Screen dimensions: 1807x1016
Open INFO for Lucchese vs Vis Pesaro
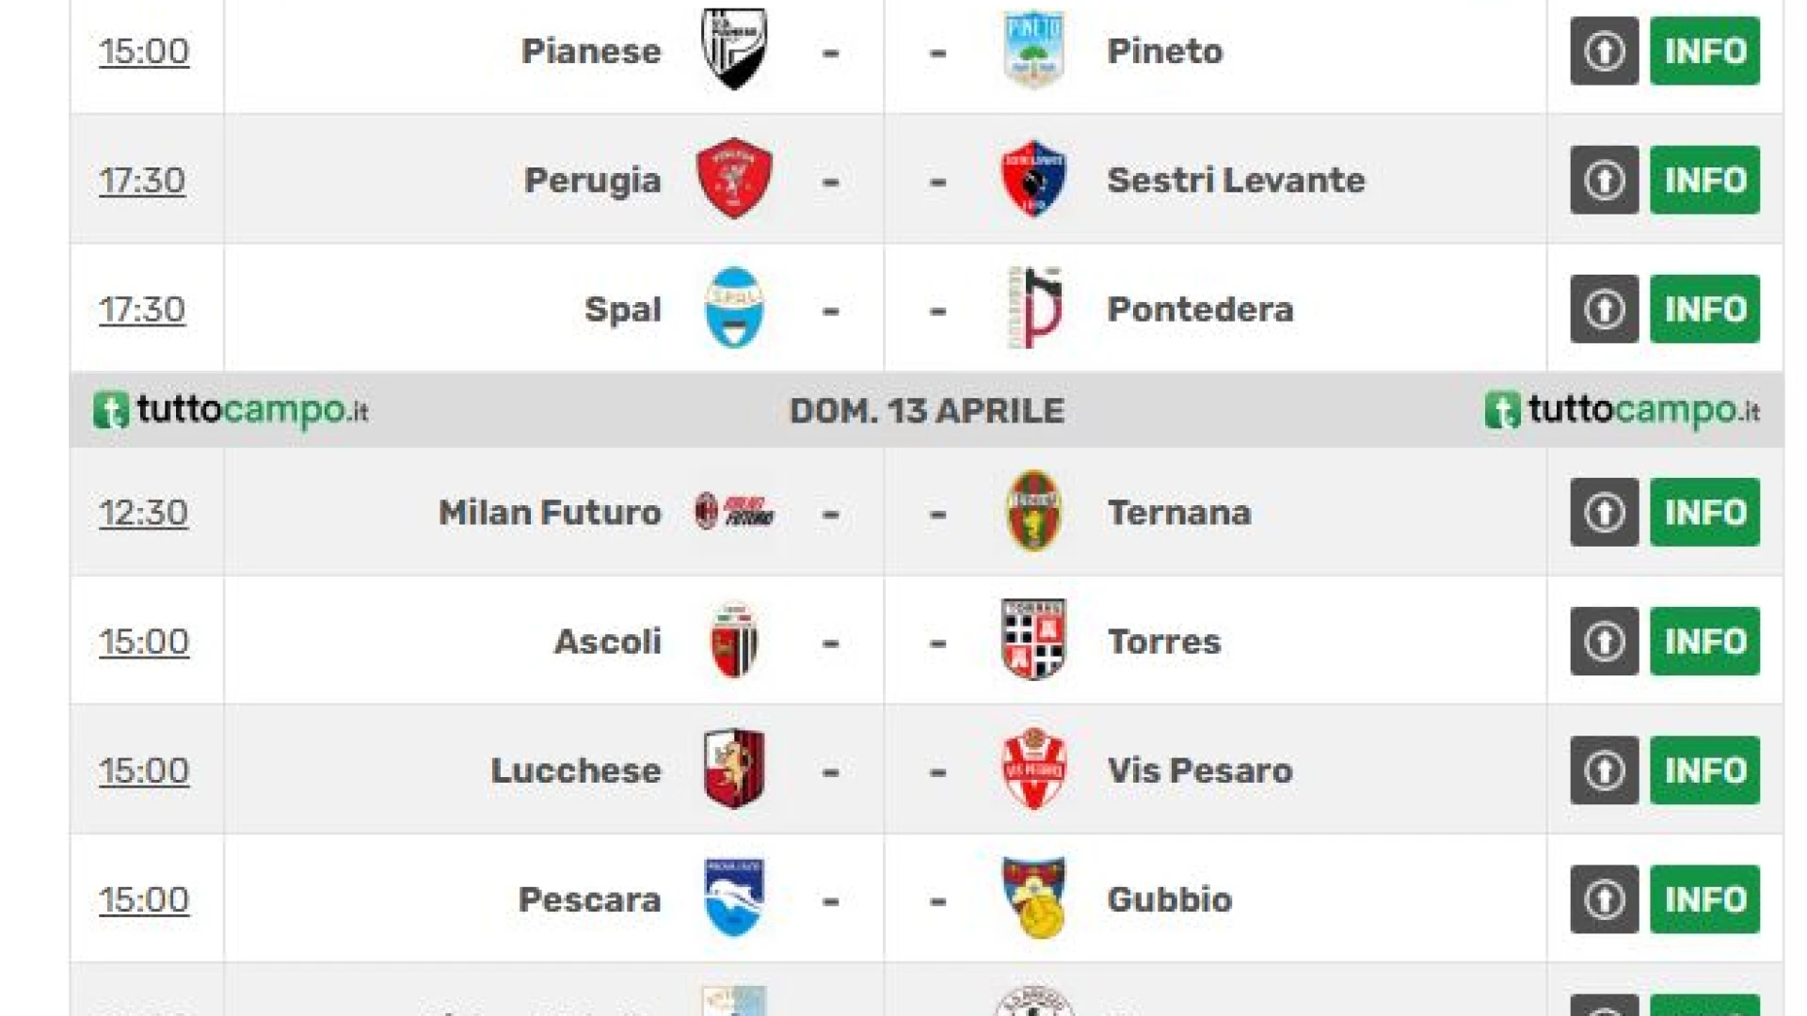(1704, 770)
